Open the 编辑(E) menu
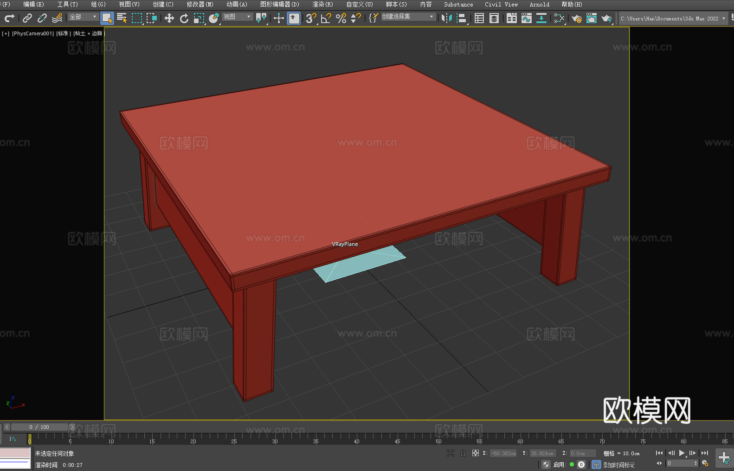Image resolution: width=734 pixels, height=471 pixels. 33,5
